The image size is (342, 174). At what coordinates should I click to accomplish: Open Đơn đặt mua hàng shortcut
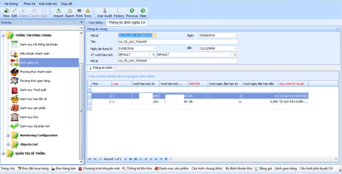33,169
